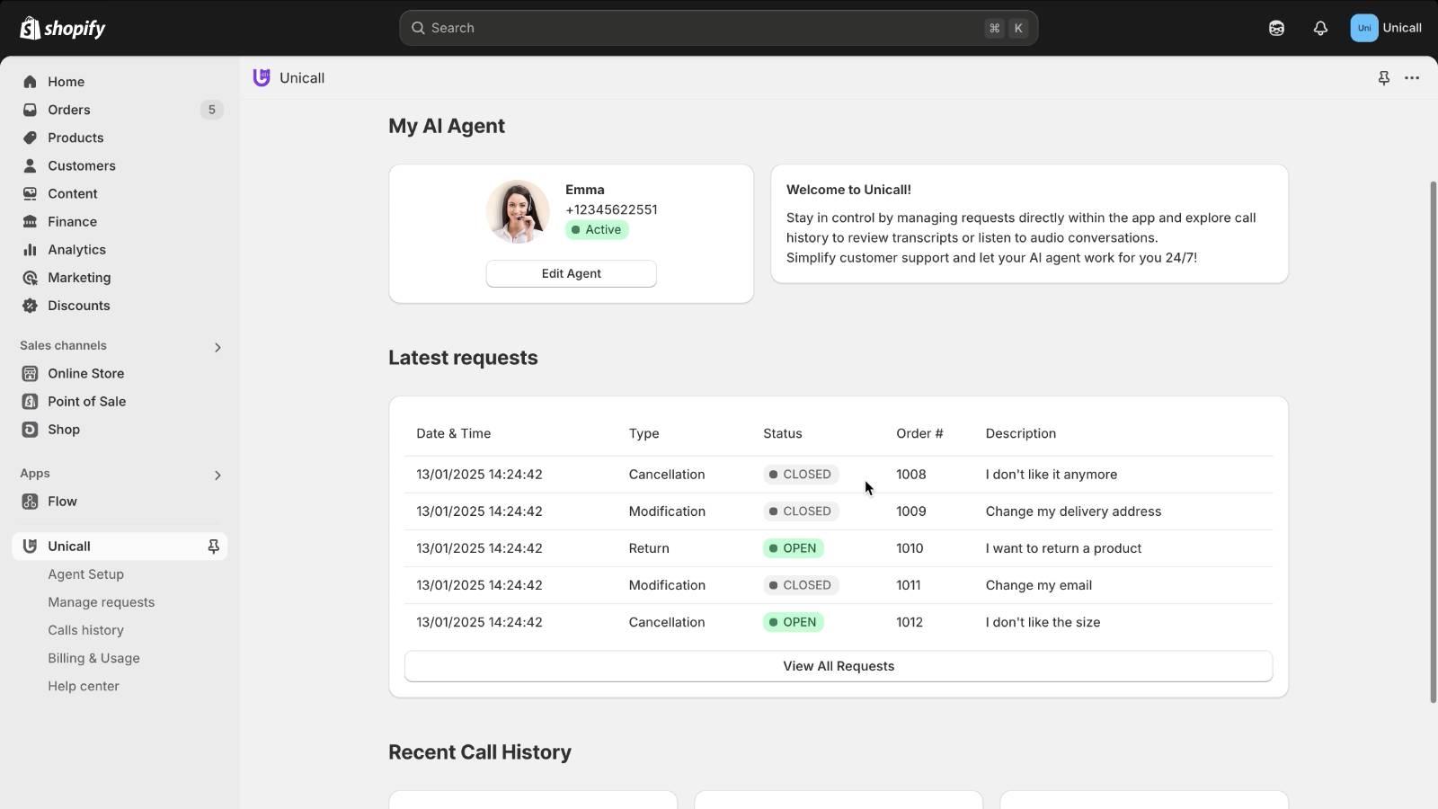Open the Shopify admin assistant icon

click(1275, 28)
